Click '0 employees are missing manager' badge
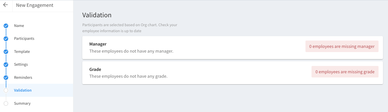The image size is (388, 112). tap(342, 46)
